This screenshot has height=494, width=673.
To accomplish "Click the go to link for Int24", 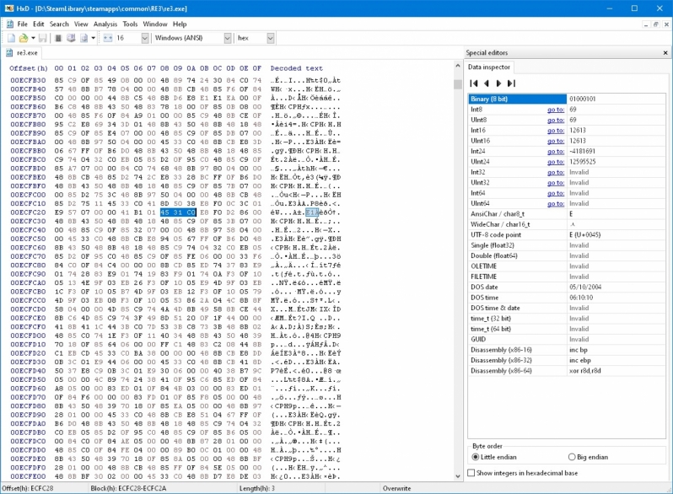I will [556, 152].
